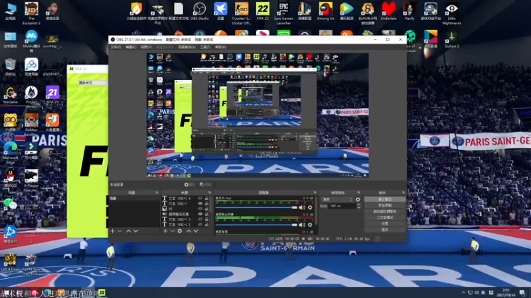Open the FIFA 21 desktop shortcut
Image resolution: width=531 pixels, height=298 pixels.
52,95
